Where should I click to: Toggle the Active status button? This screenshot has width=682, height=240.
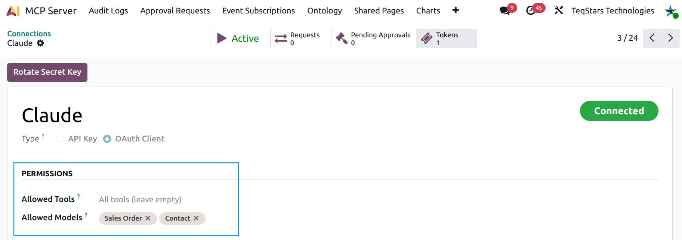pos(240,38)
